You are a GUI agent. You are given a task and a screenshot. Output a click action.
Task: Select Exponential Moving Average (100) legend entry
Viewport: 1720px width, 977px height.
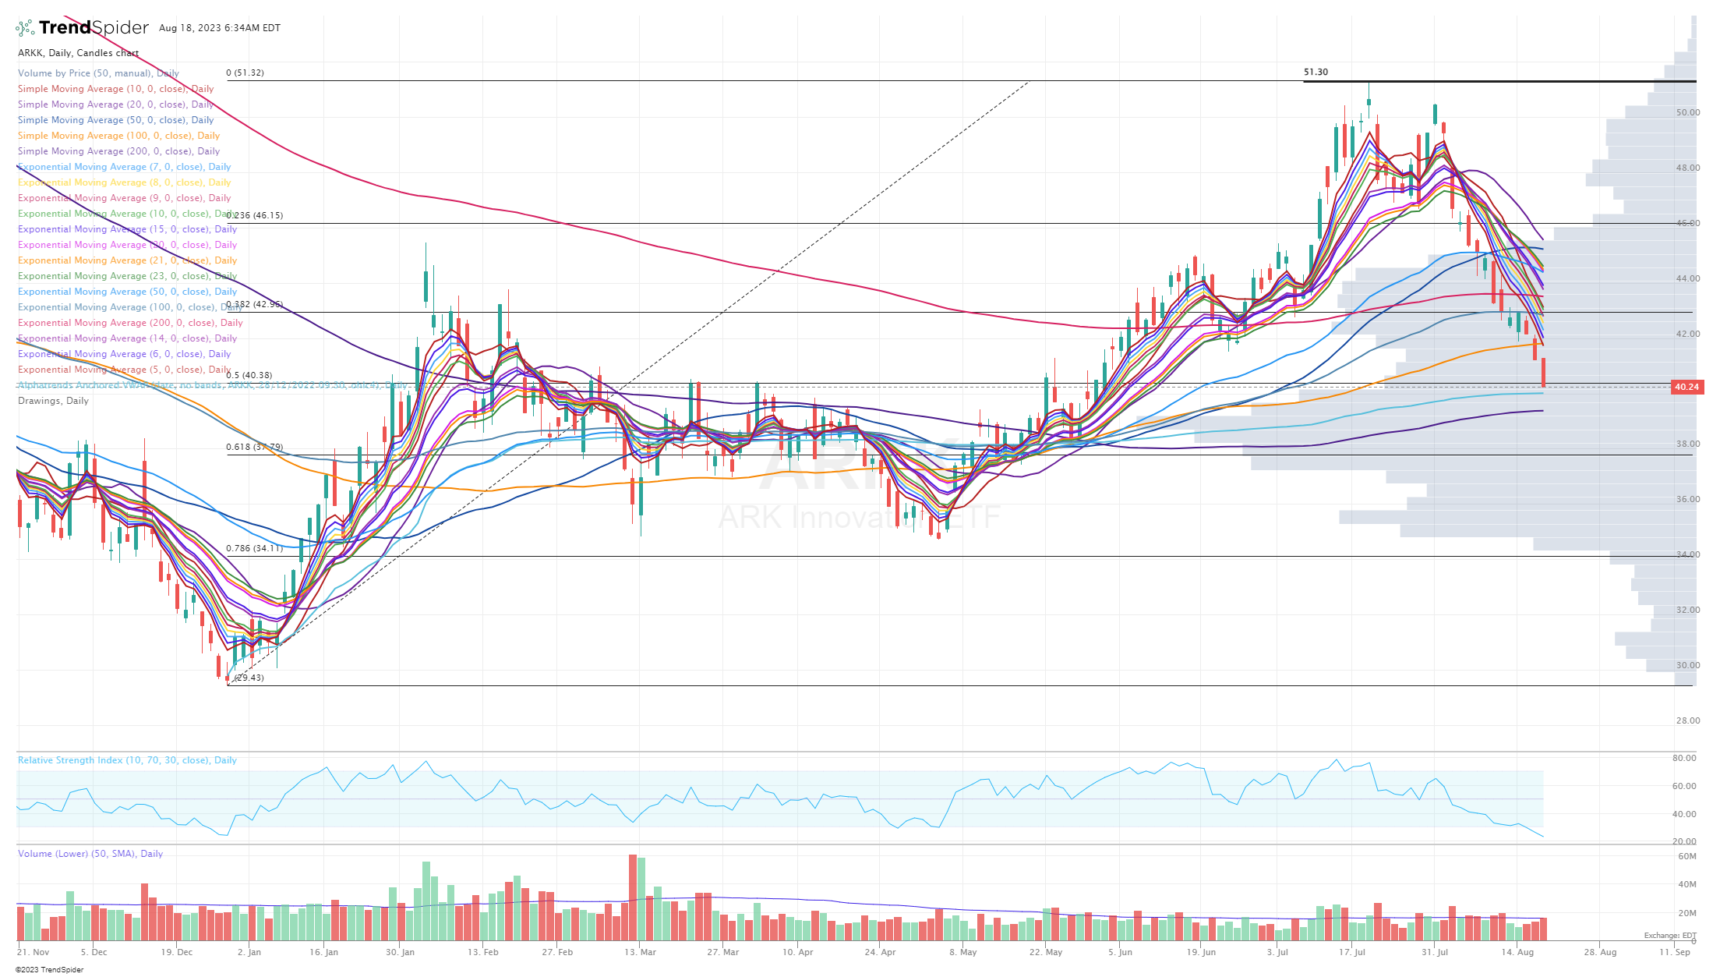(x=130, y=307)
